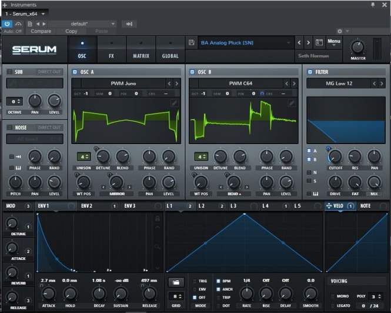Click the Copy button
This screenshot has width=391, height=313.
tap(71, 31)
